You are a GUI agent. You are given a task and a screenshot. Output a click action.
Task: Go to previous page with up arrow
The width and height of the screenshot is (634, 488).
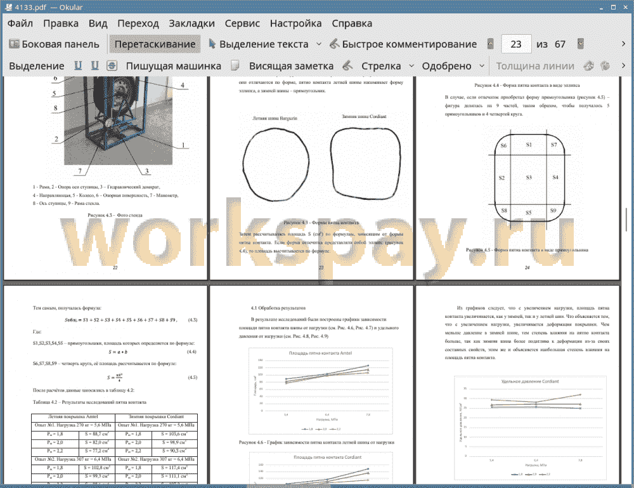(x=491, y=44)
